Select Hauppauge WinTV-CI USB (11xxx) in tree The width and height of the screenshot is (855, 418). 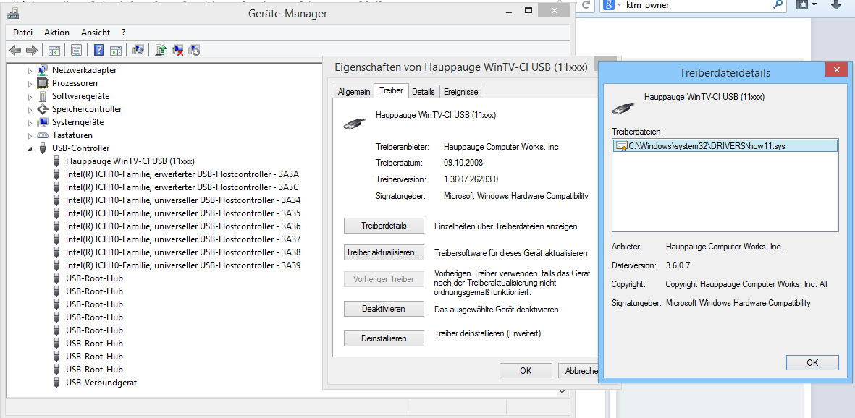click(130, 161)
